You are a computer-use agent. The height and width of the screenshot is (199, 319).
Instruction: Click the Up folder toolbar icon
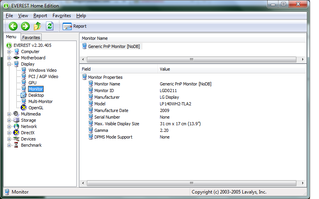37,26
